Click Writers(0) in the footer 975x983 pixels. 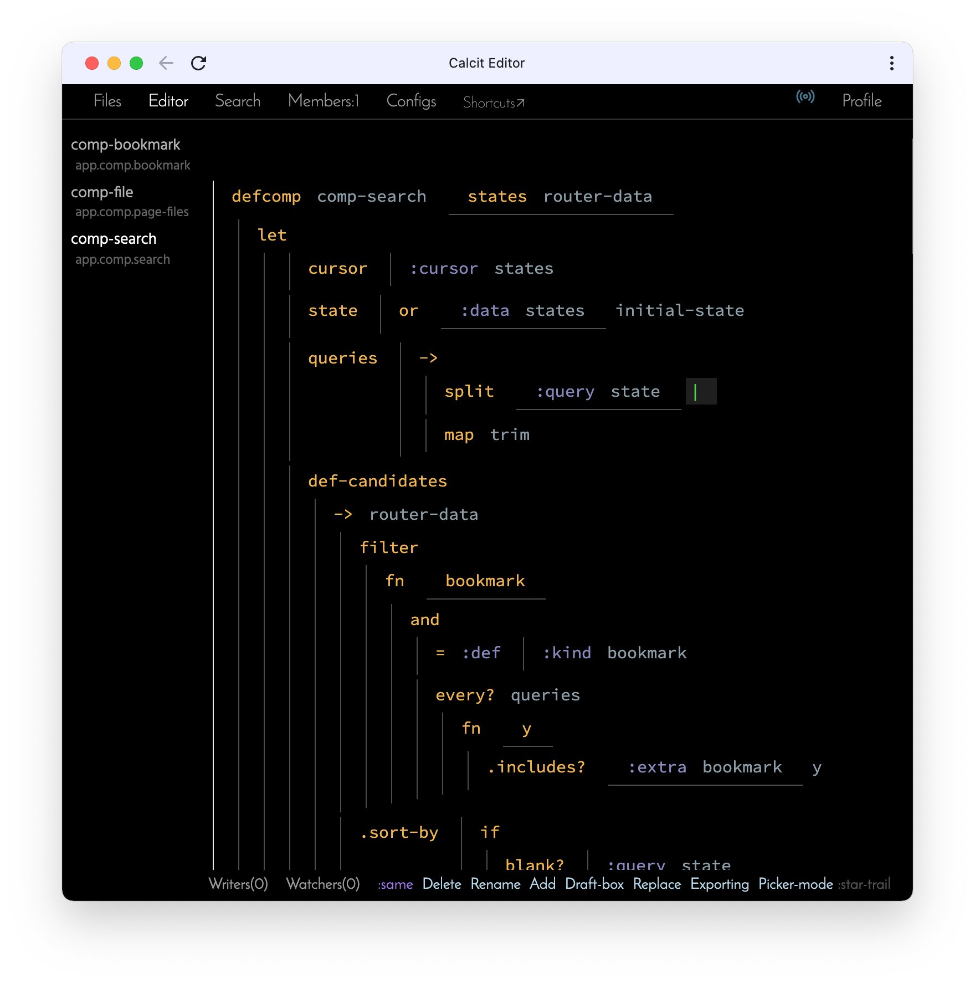point(238,884)
